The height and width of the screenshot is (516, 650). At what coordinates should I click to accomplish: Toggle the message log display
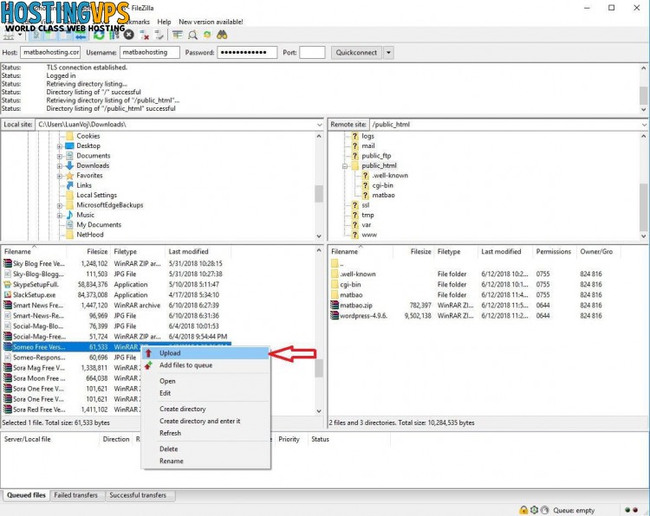[x=36, y=35]
